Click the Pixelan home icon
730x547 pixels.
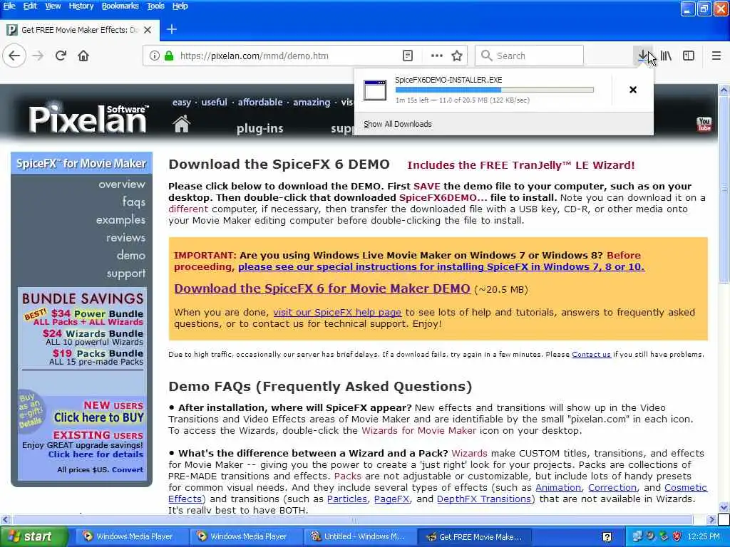point(182,124)
